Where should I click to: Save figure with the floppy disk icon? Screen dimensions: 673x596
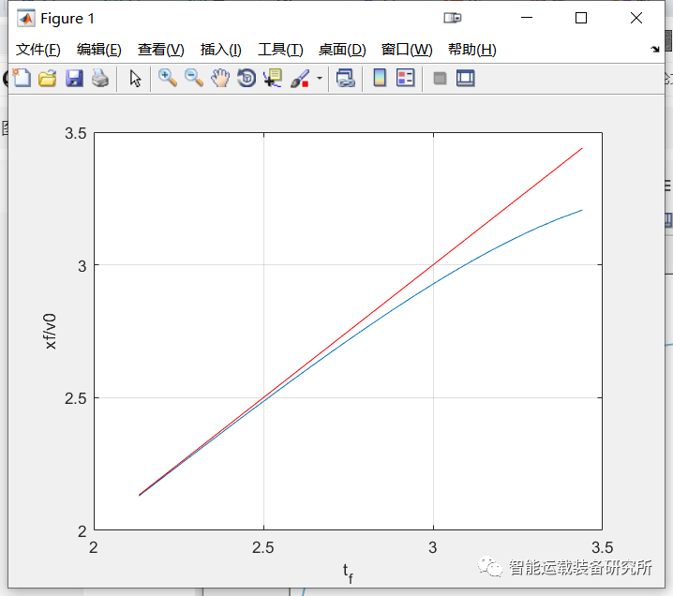(x=74, y=79)
